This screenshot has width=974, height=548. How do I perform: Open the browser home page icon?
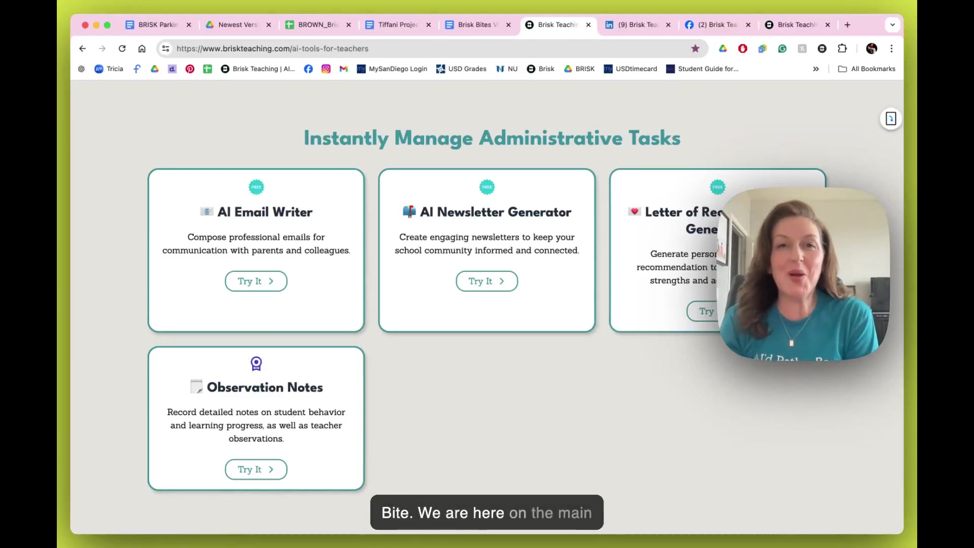(142, 48)
